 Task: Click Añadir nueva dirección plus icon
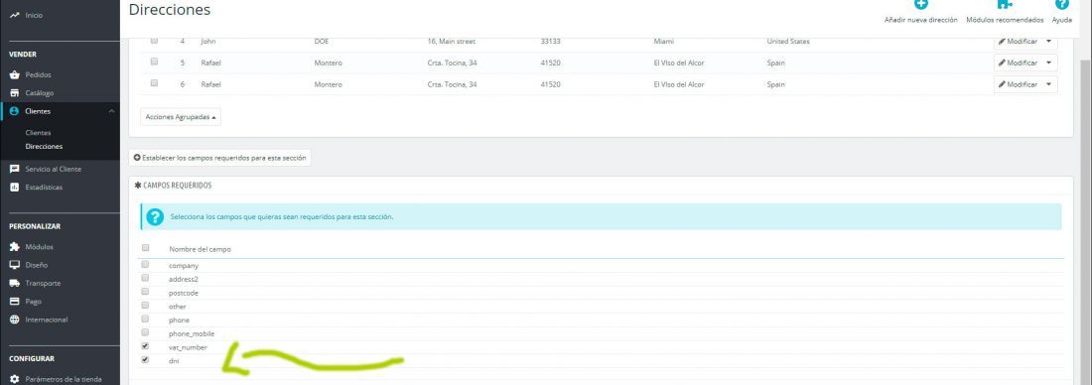click(920, 4)
